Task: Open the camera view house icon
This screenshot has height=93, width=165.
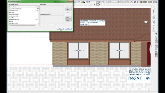Action: [141, 2]
